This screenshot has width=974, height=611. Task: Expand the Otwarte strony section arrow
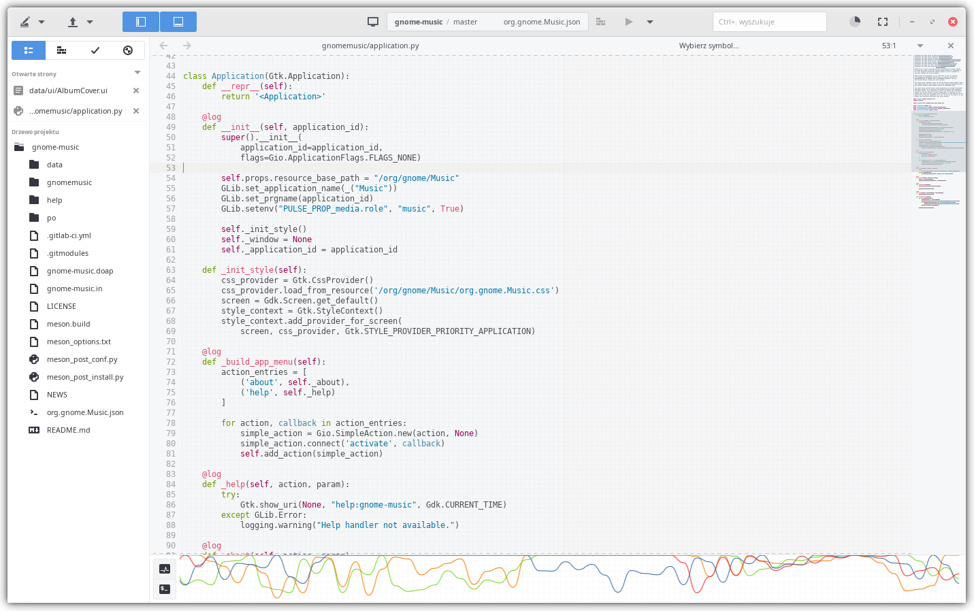click(x=137, y=73)
